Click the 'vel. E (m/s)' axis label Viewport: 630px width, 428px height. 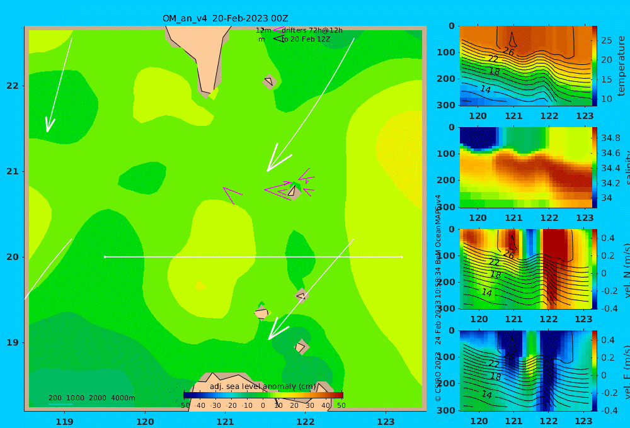tap(626, 372)
